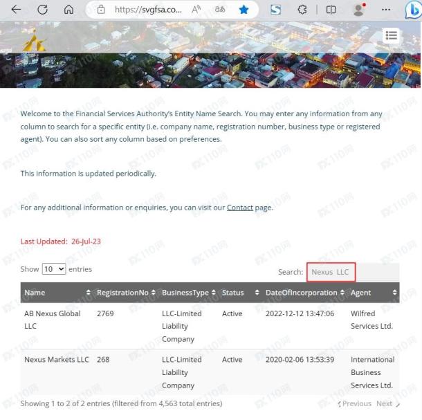The height and width of the screenshot is (420, 422).
Task: Start Read aloud from address bar
Action: [196, 10]
